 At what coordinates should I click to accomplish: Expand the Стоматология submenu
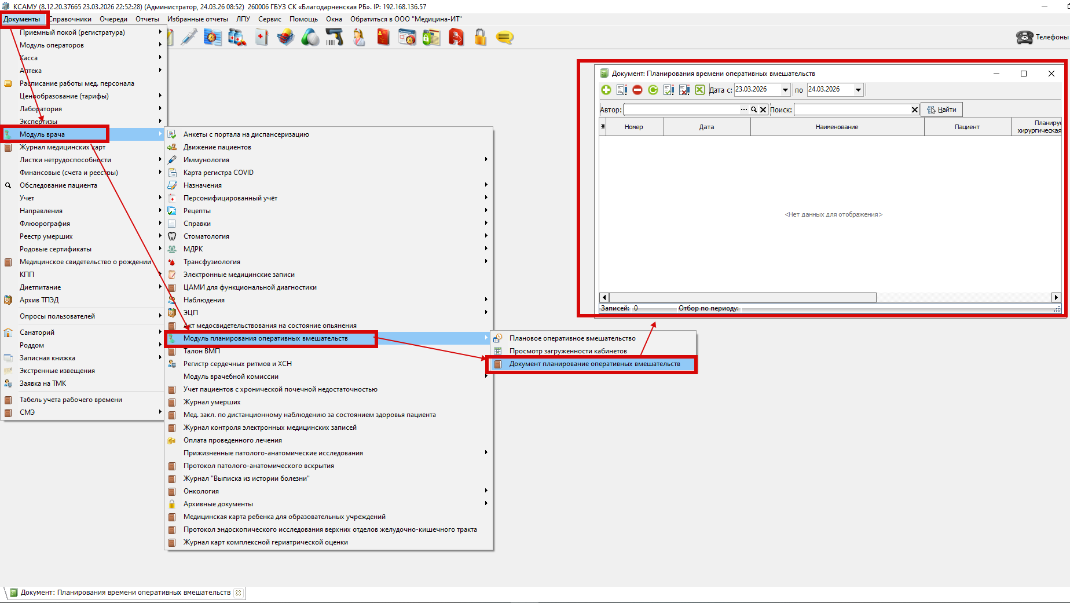coord(486,236)
